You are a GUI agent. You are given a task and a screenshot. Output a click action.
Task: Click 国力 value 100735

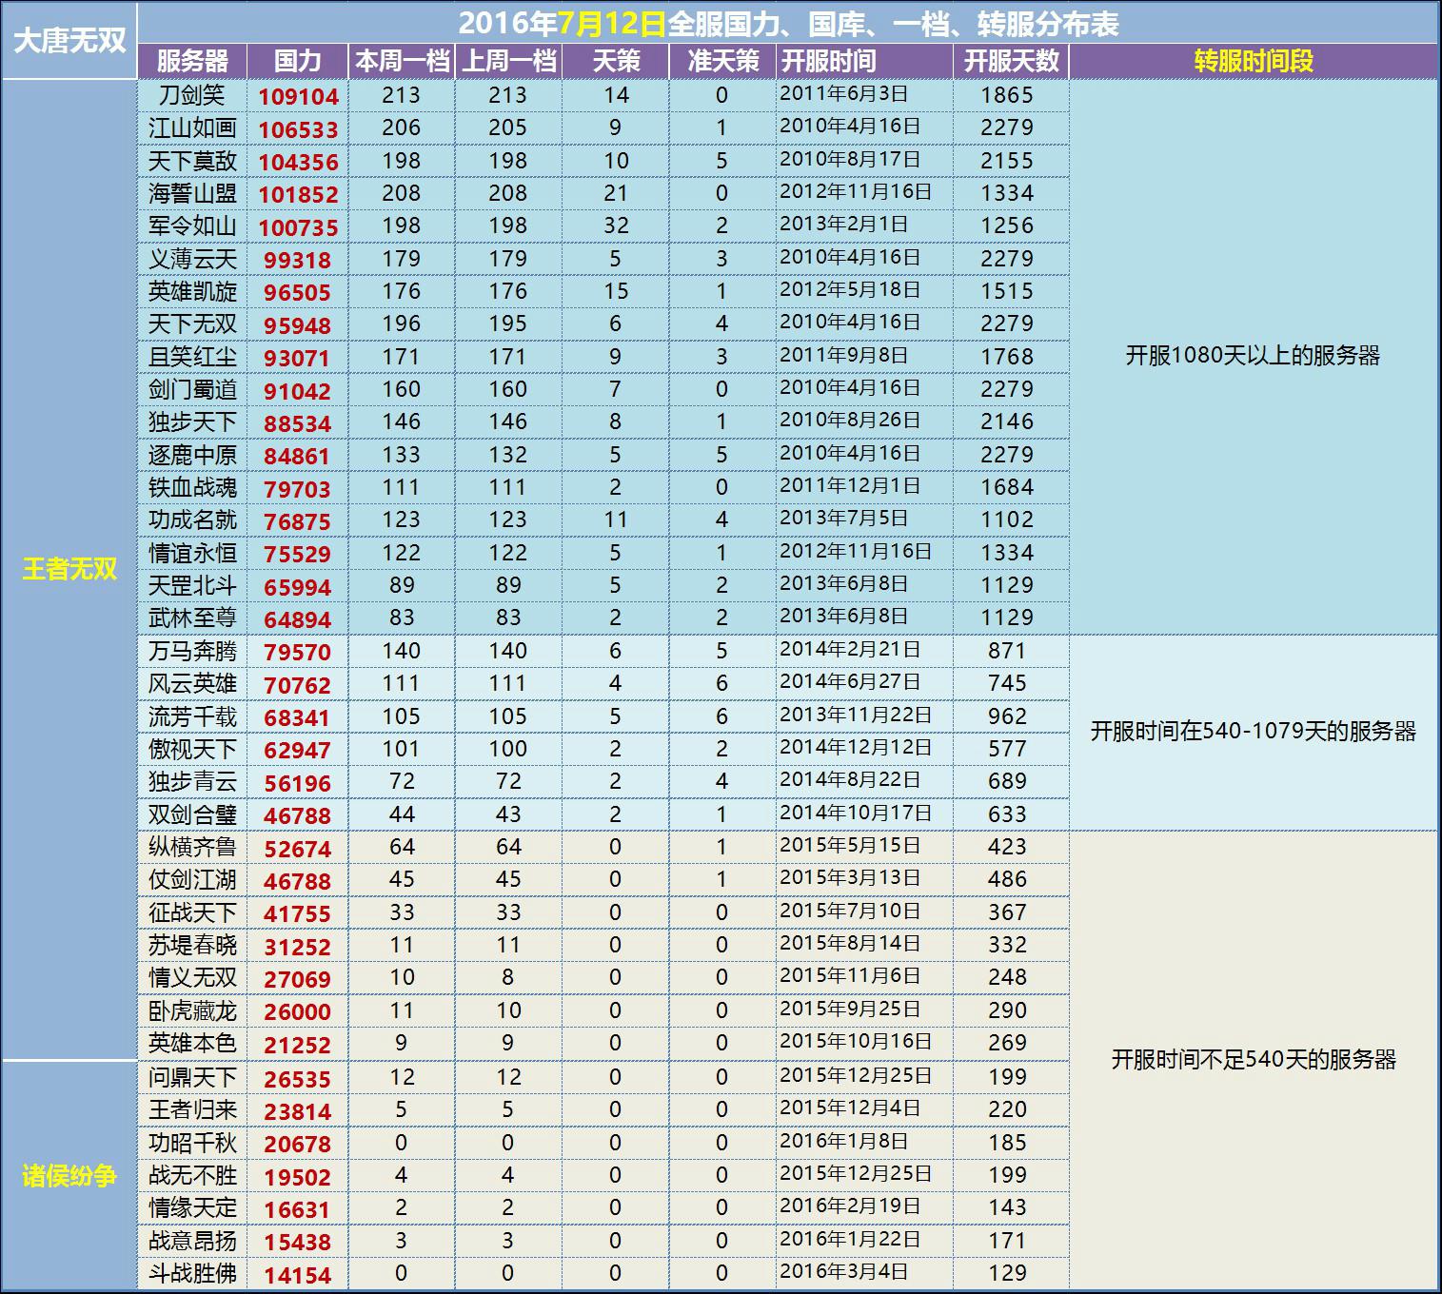coord(298,227)
